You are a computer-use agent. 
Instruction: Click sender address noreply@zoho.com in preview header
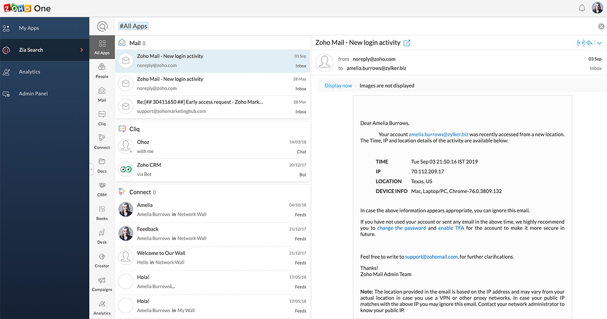[x=374, y=59]
